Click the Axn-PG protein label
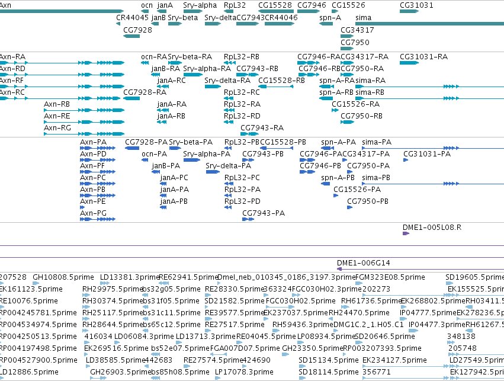 93,213
